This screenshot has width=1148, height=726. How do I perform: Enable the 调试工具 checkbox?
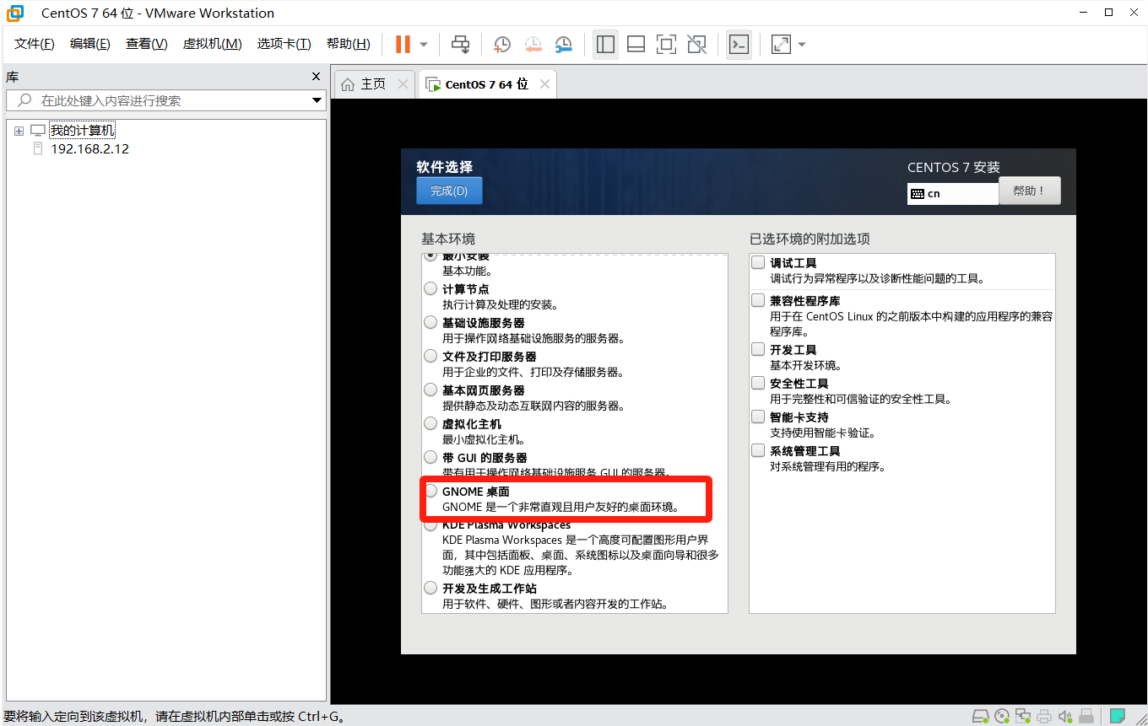(x=759, y=263)
